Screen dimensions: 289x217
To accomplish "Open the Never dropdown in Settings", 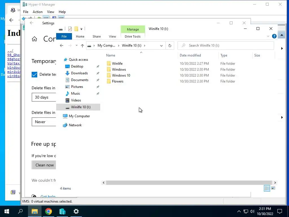I will pyautogui.click(x=44, y=122).
